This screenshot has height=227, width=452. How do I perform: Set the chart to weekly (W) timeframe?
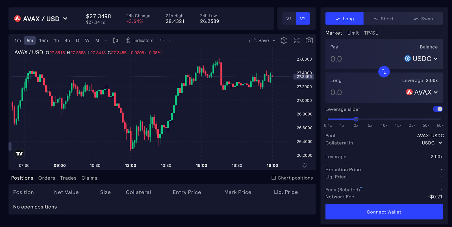[87, 41]
